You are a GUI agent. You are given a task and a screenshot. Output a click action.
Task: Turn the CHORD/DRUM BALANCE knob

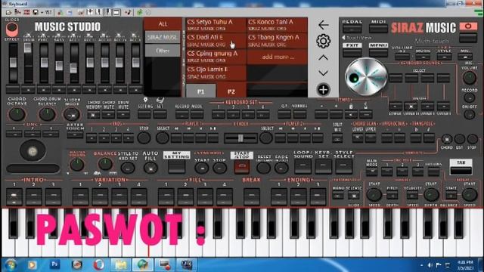(x=47, y=114)
